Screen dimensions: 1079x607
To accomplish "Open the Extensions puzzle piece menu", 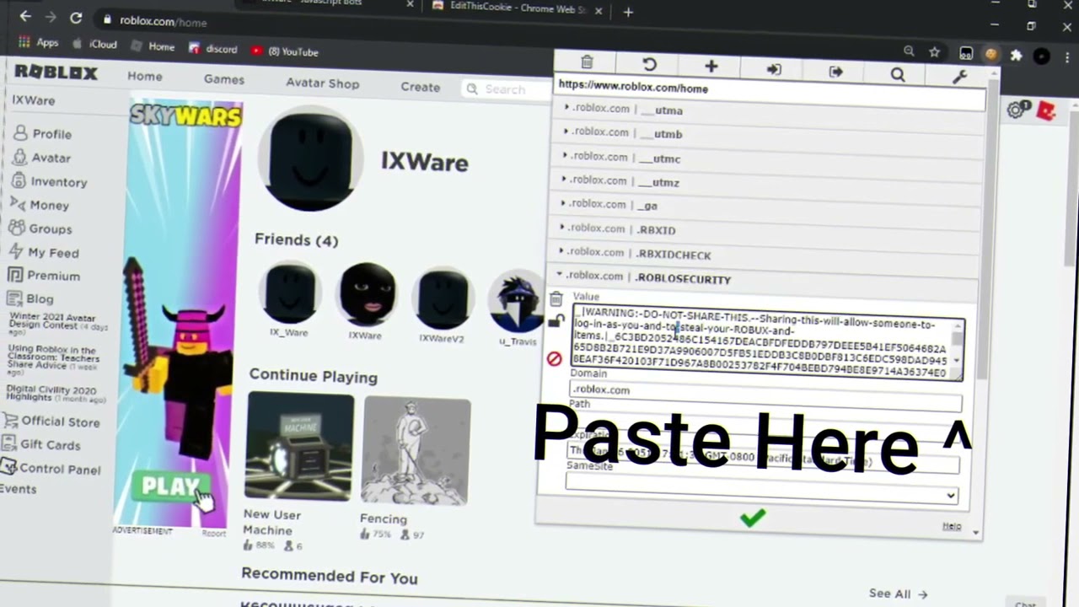I will pos(1016,56).
